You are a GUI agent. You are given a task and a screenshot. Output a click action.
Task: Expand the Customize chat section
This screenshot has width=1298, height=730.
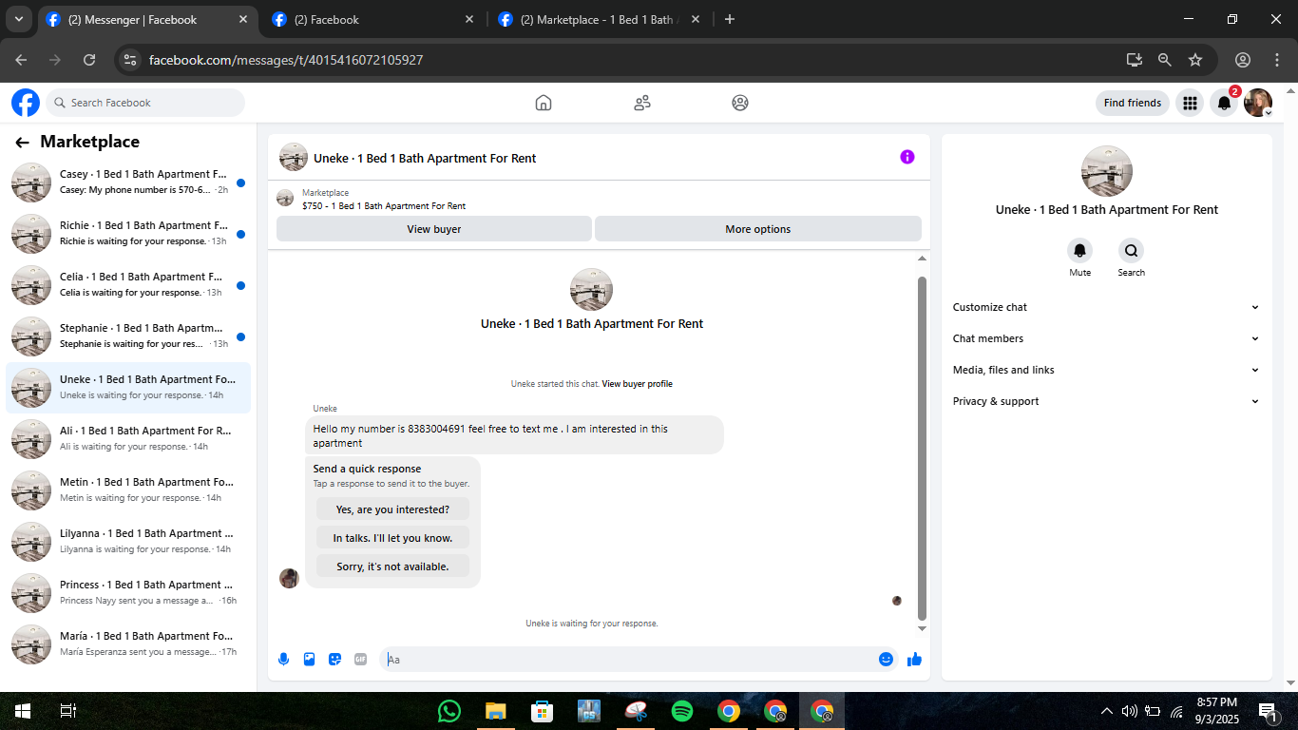[1106, 307]
